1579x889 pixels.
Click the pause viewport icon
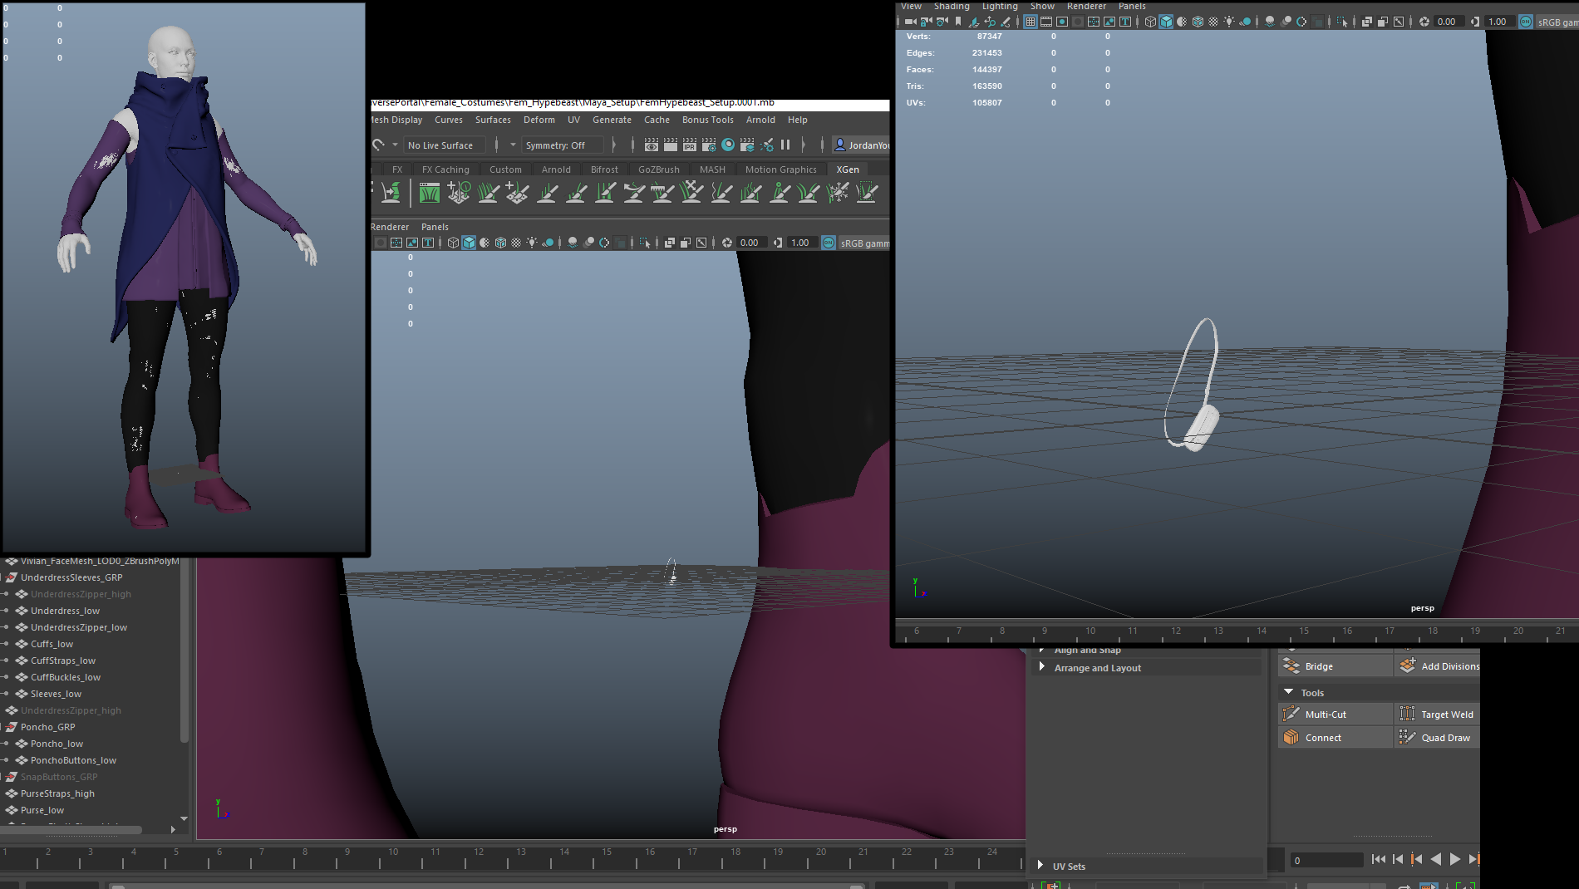click(x=785, y=145)
